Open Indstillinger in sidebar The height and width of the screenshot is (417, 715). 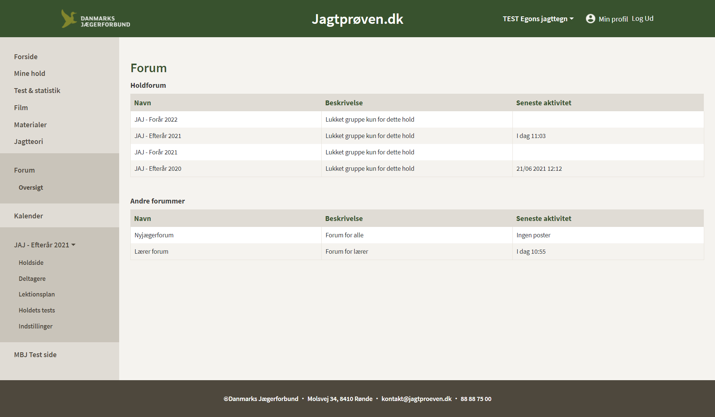tap(35, 326)
